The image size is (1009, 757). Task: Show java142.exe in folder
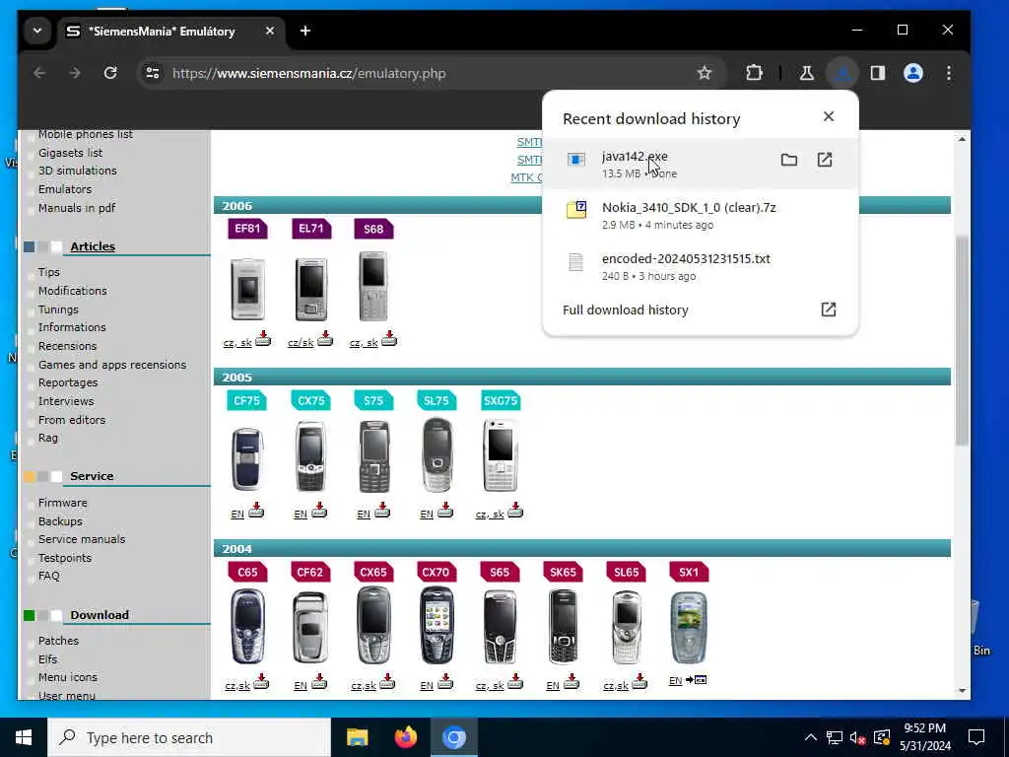(x=789, y=160)
